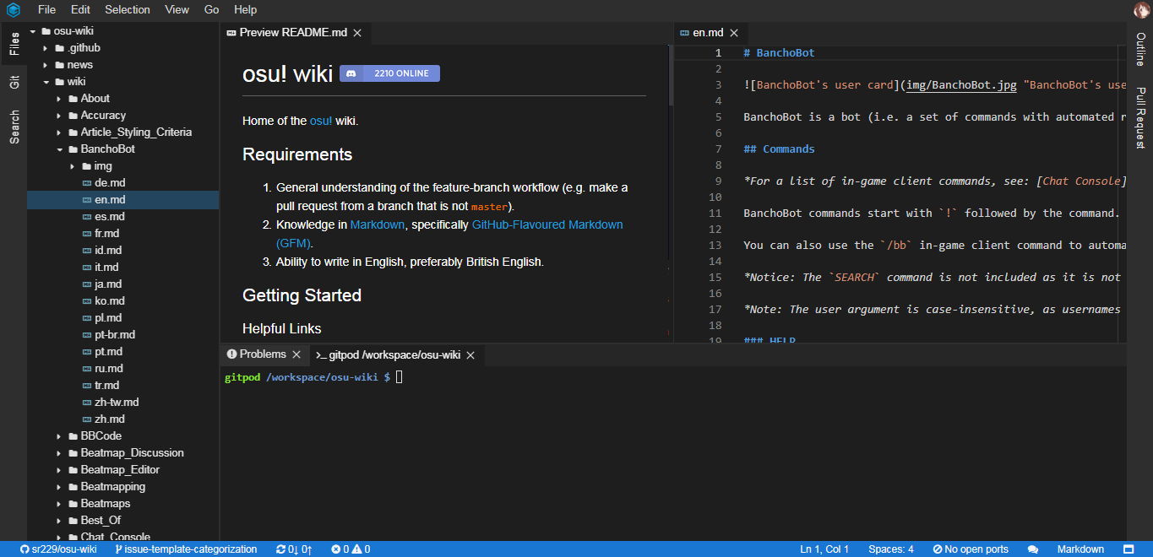1153x557 pixels.
Task: Open the Selection menu
Action: (x=128, y=9)
